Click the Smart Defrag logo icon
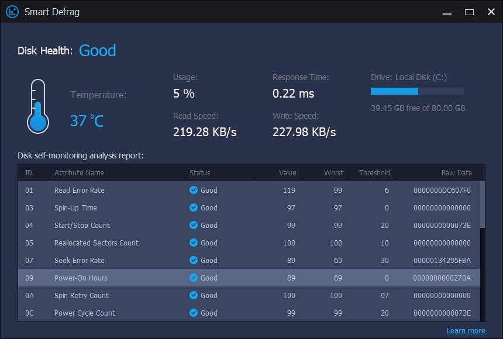The image size is (503, 339). [12, 12]
